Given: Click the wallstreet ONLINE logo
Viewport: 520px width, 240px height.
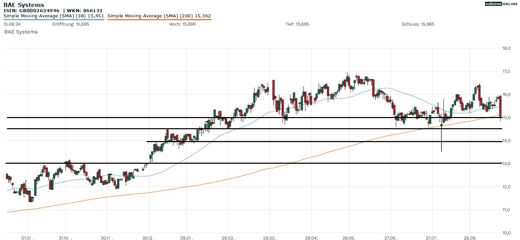Looking at the screenshot, I should (501, 4).
